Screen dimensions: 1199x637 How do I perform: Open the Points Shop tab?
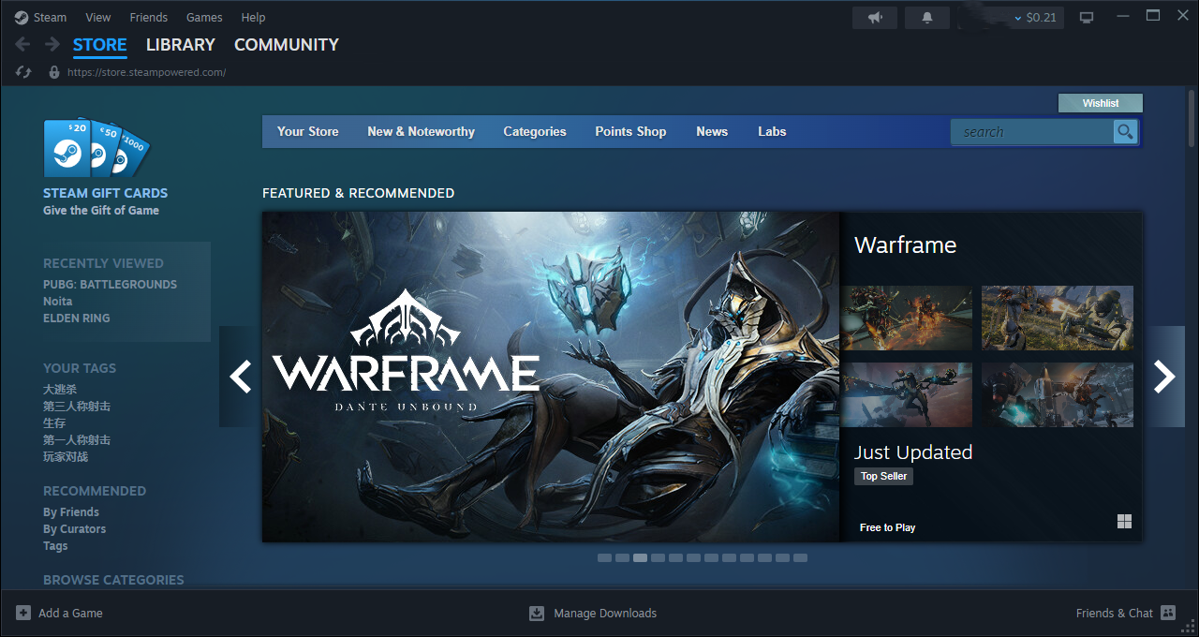[630, 131]
